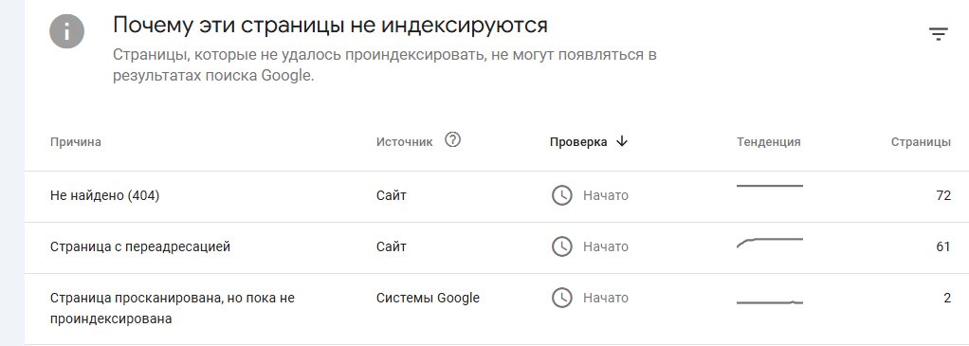This screenshot has width=969, height=346.
Task: Open Страница просканирована, но пока не проиндексирована
Action: coord(173,308)
